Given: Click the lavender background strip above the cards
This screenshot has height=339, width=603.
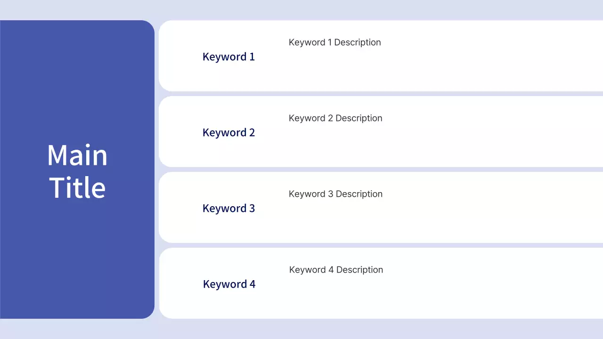Looking at the screenshot, I should click(x=301, y=9).
